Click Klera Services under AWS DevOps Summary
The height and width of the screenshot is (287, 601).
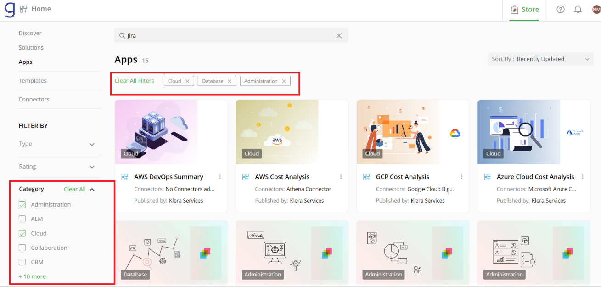pos(186,201)
